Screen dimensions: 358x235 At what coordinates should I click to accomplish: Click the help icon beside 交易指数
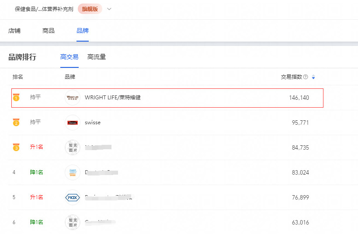click(306, 77)
